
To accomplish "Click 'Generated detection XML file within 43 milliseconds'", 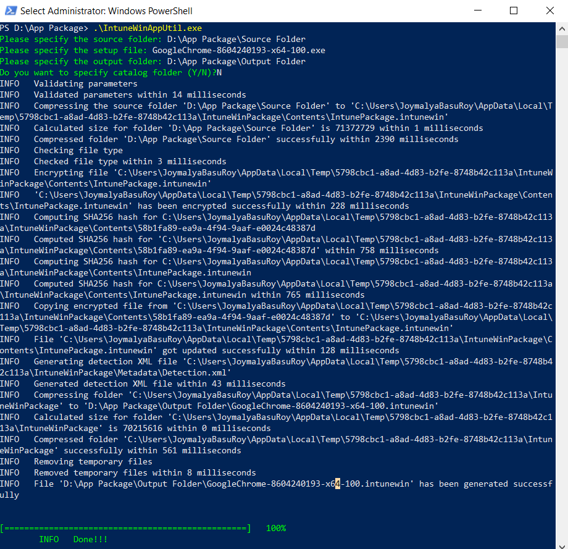I will [143, 384].
